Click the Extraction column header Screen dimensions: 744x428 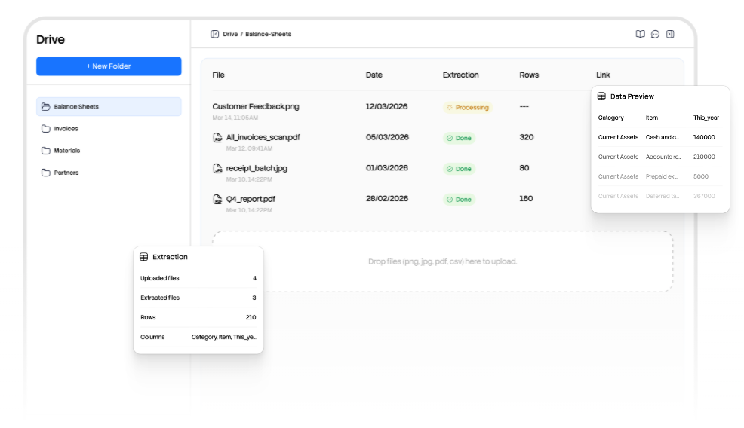click(x=461, y=75)
